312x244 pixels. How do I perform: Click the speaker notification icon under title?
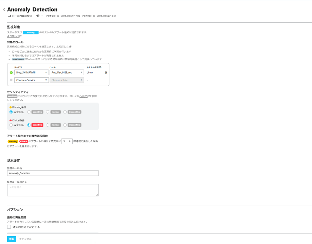tap(38, 16)
